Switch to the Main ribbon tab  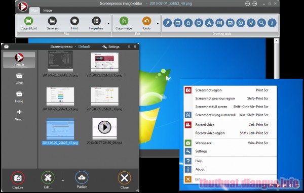(34, 11)
